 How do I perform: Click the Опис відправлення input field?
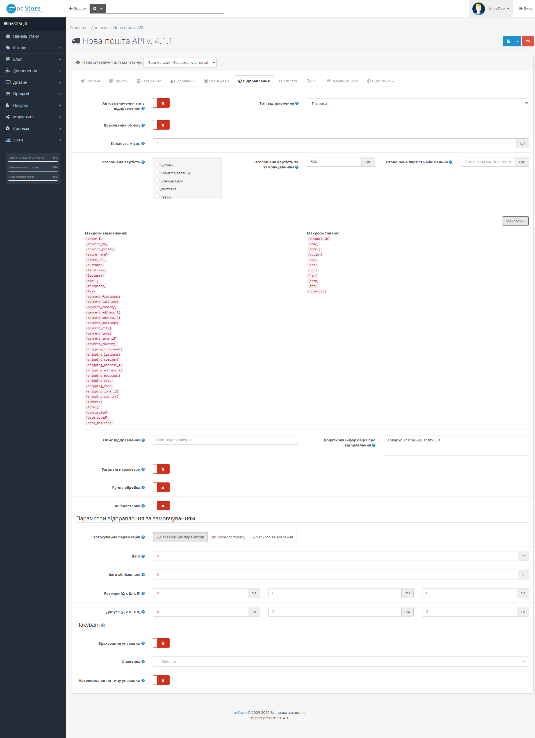click(x=226, y=440)
